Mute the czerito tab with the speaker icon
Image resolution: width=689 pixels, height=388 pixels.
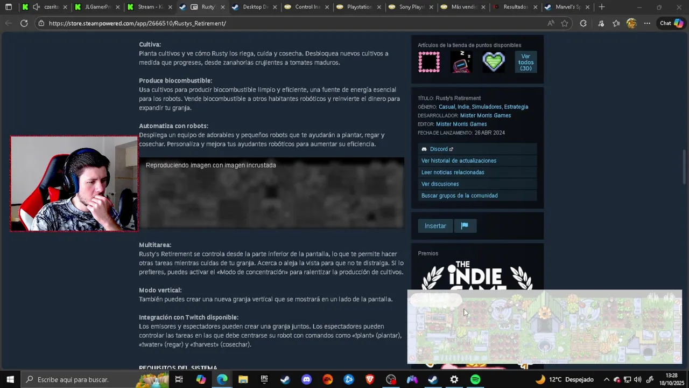pyautogui.click(x=36, y=7)
